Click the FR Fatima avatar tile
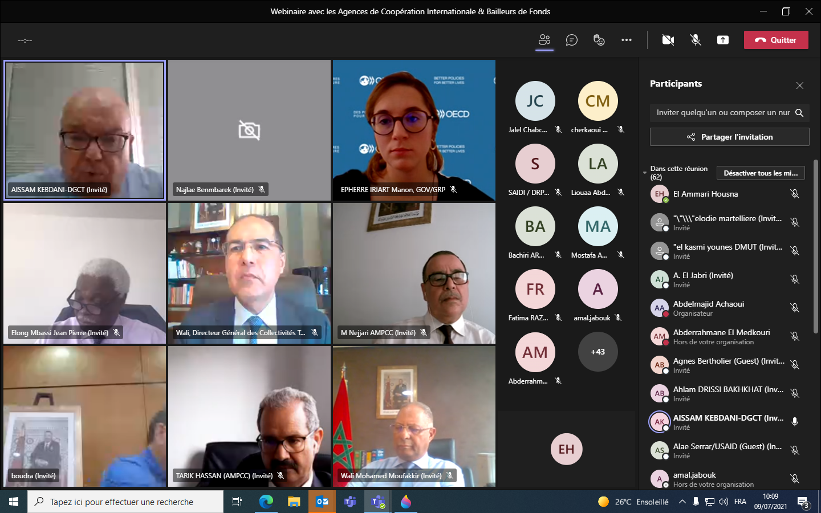 (x=535, y=289)
